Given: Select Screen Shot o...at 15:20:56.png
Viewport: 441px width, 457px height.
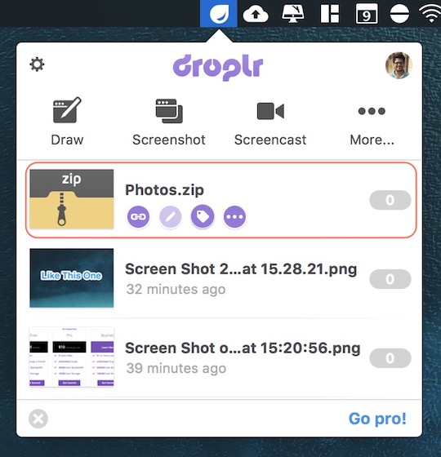Looking at the screenshot, I should point(243,348).
